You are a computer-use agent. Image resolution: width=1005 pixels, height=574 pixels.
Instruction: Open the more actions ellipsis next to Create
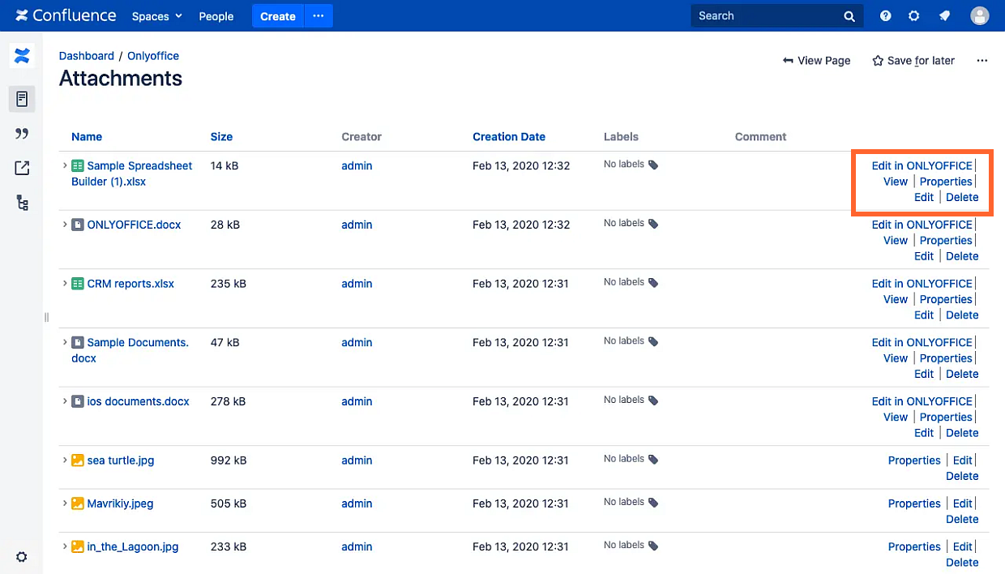(319, 16)
